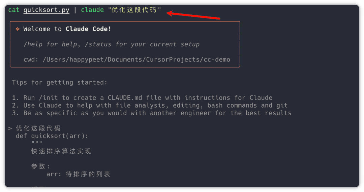Image resolution: width=364 pixels, height=192 pixels.
Task: Click the prompt caret before 优化这段代码
Action: pos(10,128)
